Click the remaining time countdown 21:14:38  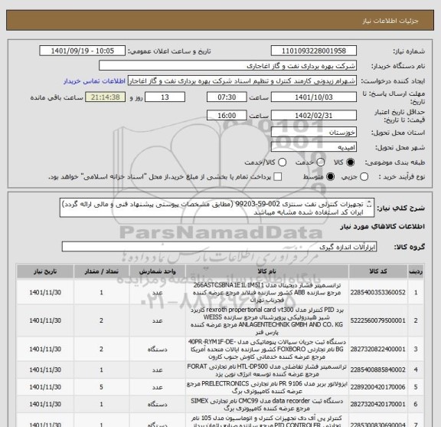point(106,97)
